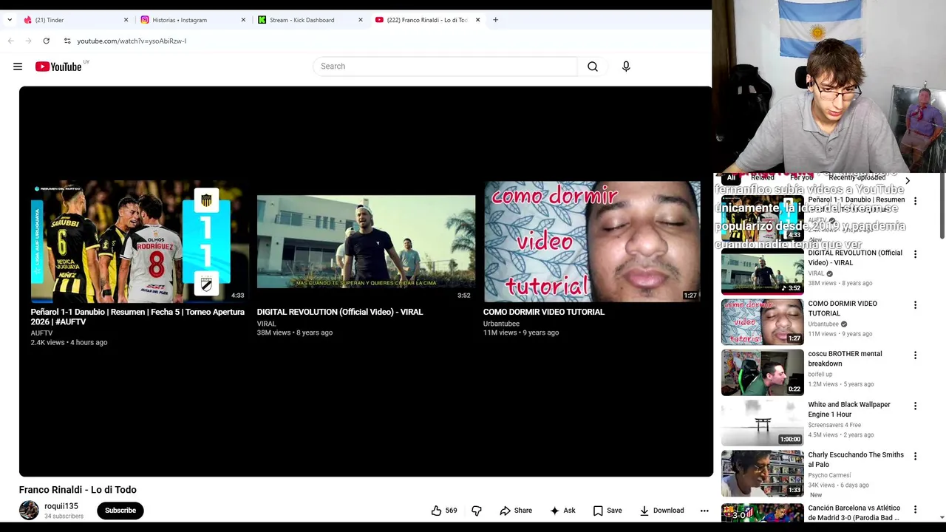946x532 pixels.
Task: Open the browser tab search dropdown
Action: point(10,20)
